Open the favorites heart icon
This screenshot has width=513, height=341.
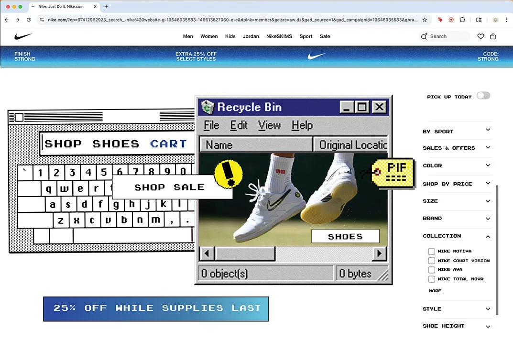click(480, 36)
